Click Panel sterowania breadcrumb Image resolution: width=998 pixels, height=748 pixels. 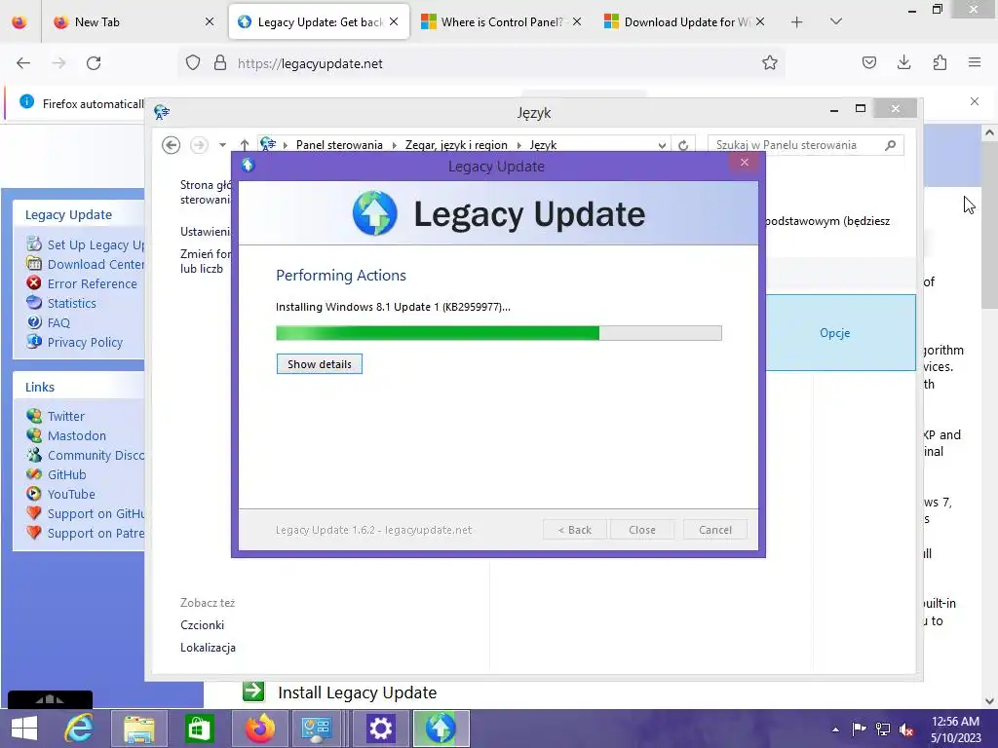339,145
